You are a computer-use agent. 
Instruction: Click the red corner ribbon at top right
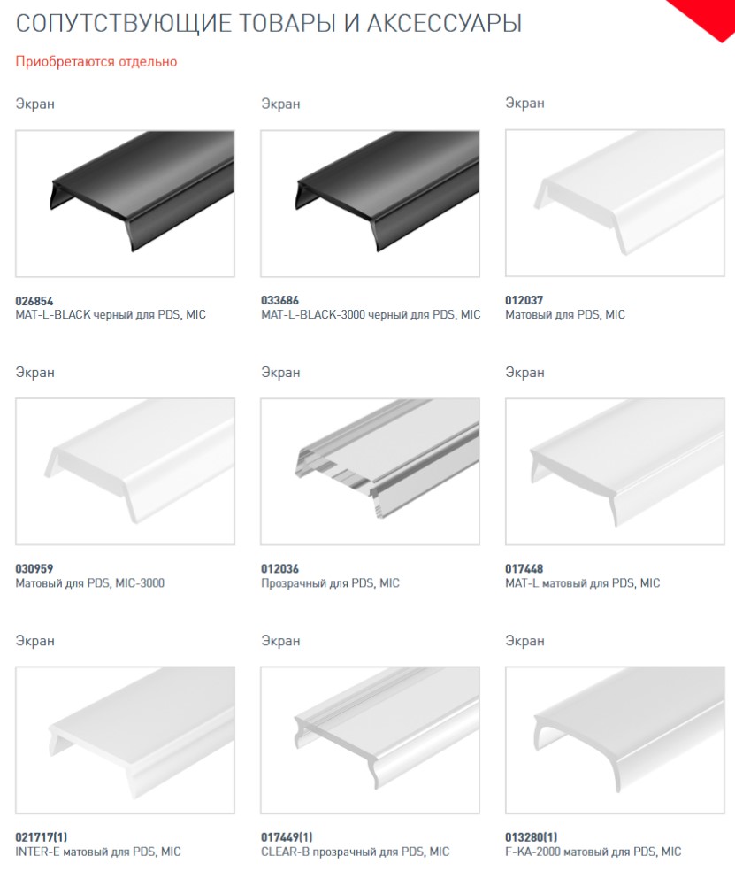pyautogui.click(x=707, y=16)
